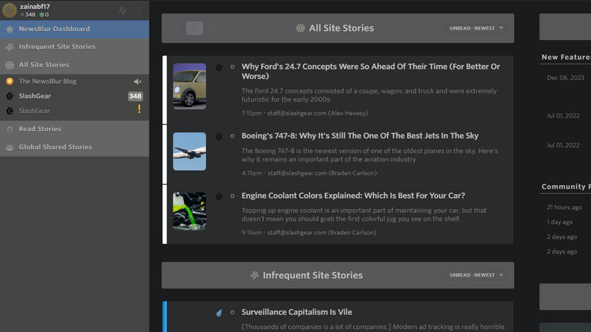
Task: Click the orange exclamation warning on SlashGear
Action: tap(139, 109)
